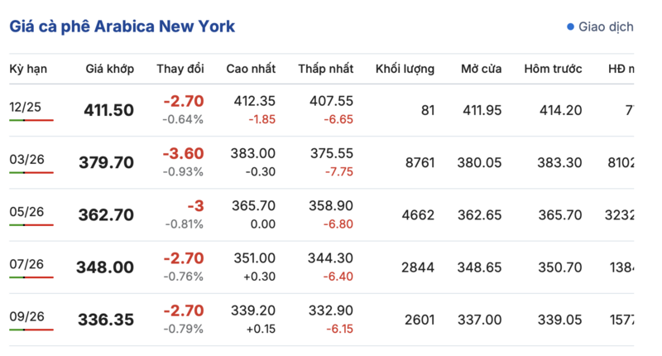
Task: Click the Mở cửa column header
Action: click(481, 69)
